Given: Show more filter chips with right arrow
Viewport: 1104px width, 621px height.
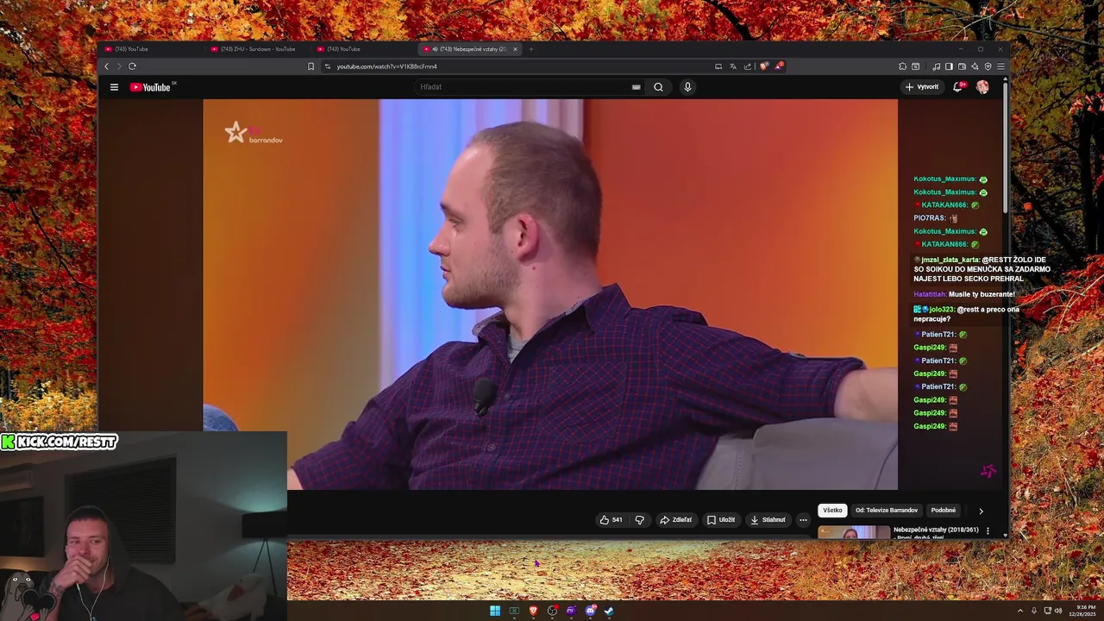Looking at the screenshot, I should [981, 511].
